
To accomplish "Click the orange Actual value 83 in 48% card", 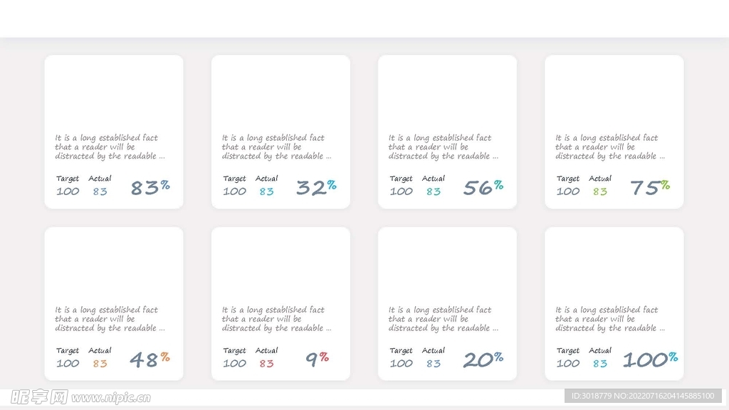I will tap(100, 364).
